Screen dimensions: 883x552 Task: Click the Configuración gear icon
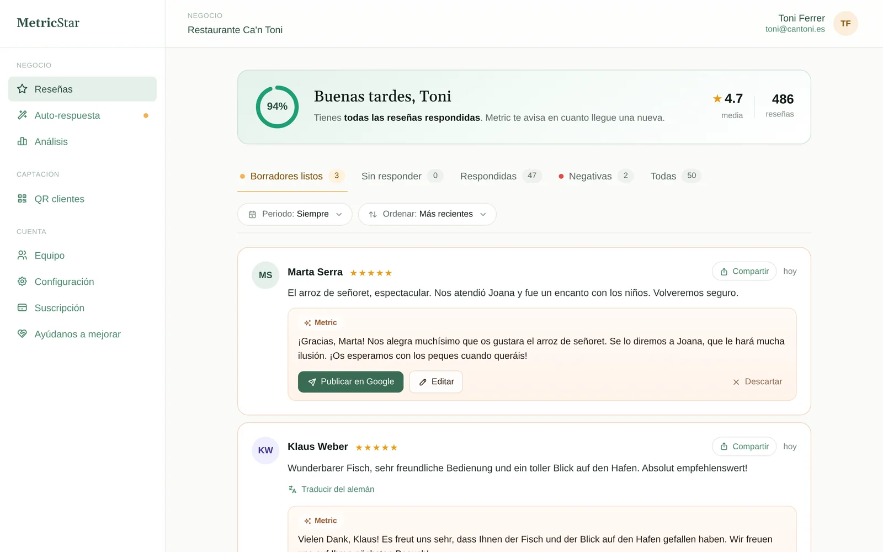(x=22, y=282)
